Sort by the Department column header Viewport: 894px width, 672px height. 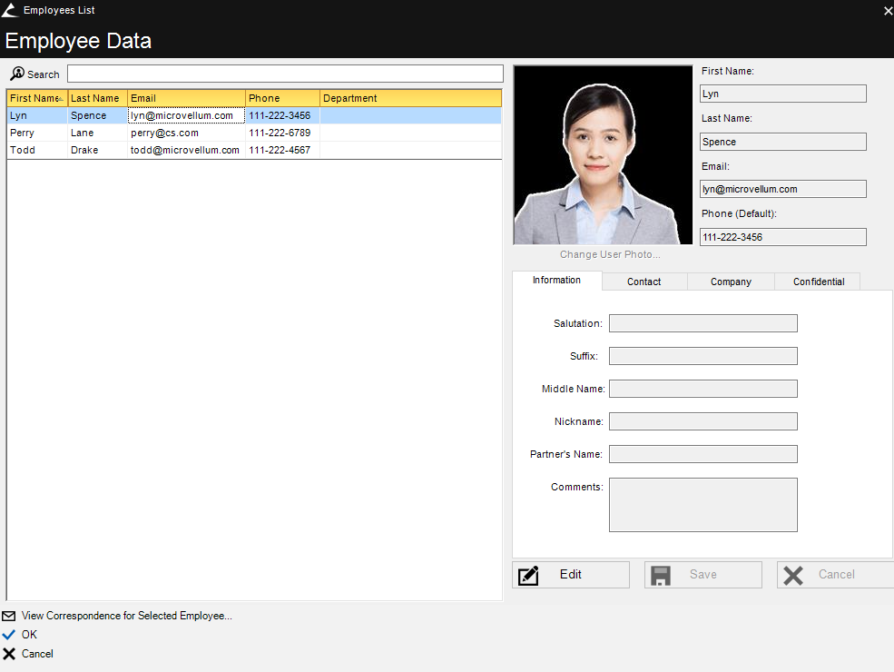(x=408, y=98)
